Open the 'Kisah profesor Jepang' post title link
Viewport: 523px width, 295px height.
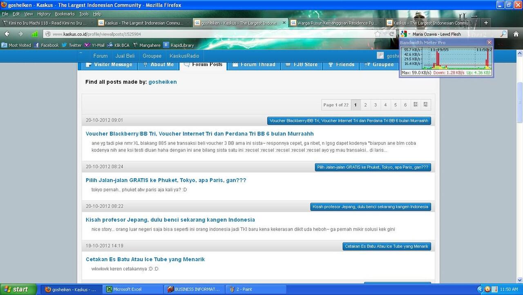click(170, 220)
